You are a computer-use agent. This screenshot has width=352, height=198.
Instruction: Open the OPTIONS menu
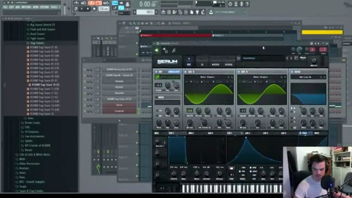[44, 7]
